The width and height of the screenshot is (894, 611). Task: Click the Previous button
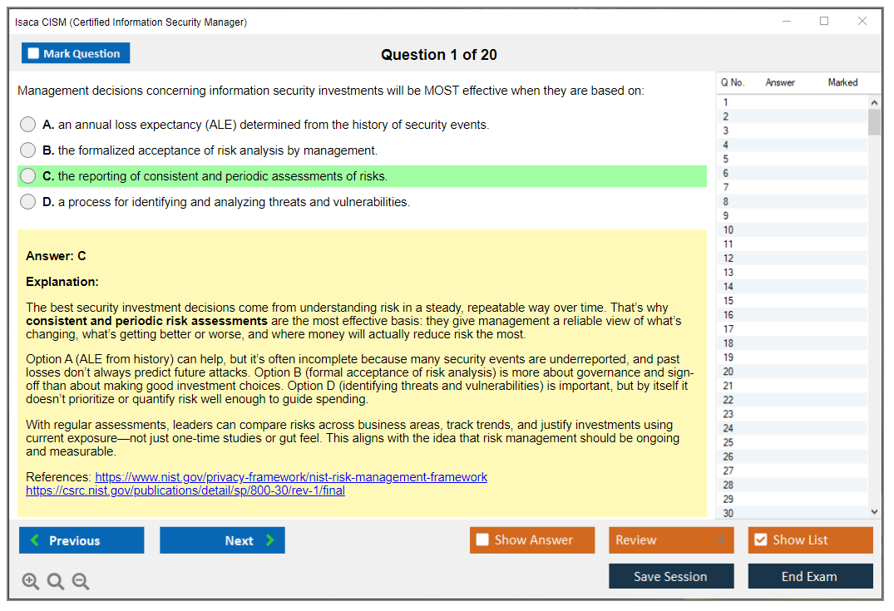pos(81,540)
